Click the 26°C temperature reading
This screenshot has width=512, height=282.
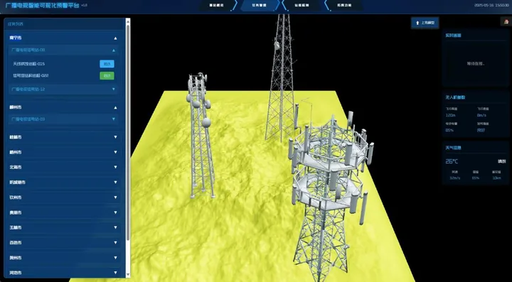point(452,161)
